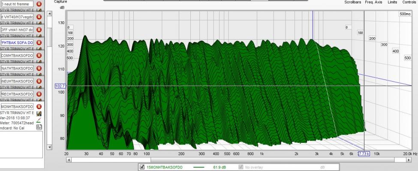The width and height of the screenshot is (418, 171).
Task: Remove the 'MONHTBAKSOFDO' measurement
Action: (x=39, y=106)
